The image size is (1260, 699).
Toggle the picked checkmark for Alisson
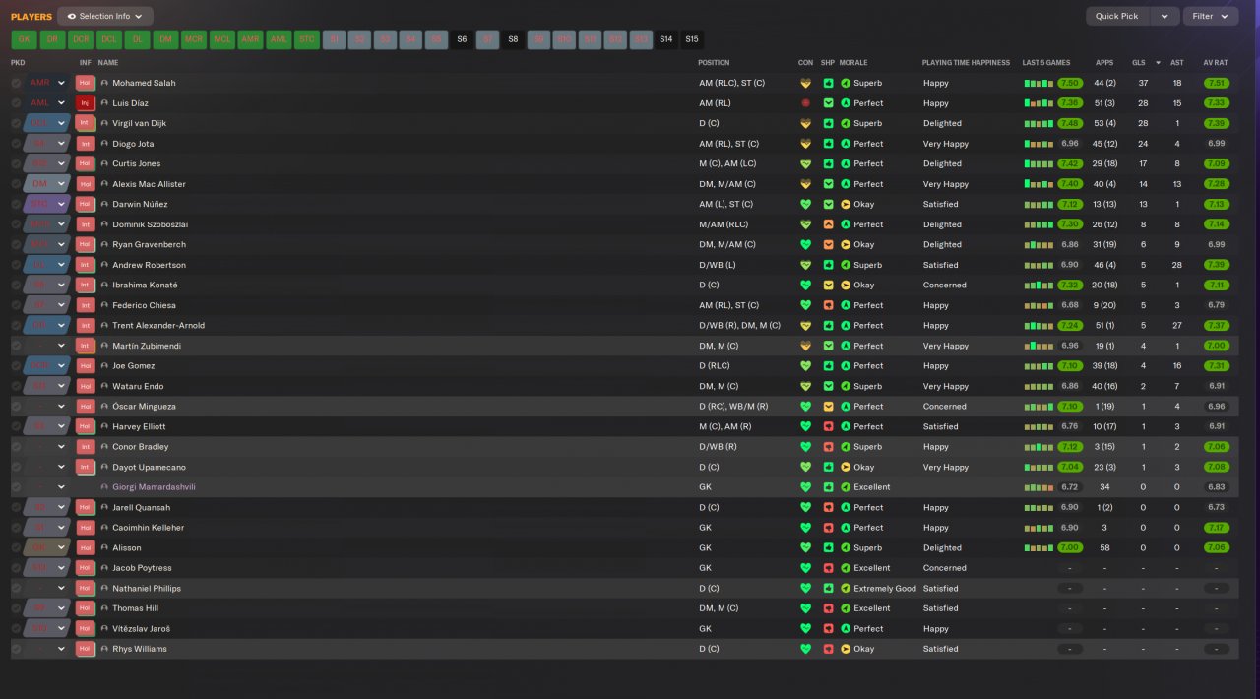coord(17,547)
